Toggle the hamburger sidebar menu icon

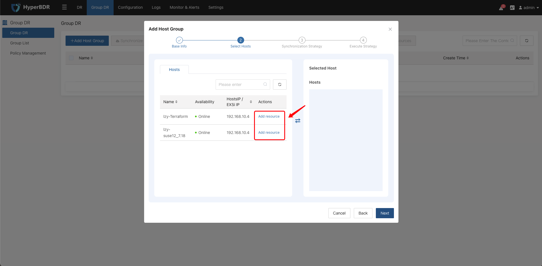coord(64,7)
